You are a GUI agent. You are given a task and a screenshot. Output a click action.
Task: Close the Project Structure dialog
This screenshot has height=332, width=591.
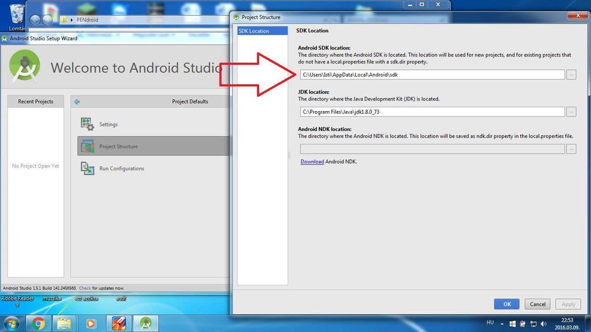point(578,15)
